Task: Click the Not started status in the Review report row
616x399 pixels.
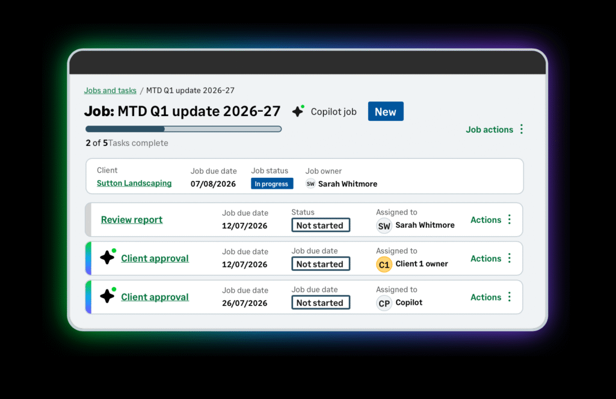Action: tap(319, 225)
